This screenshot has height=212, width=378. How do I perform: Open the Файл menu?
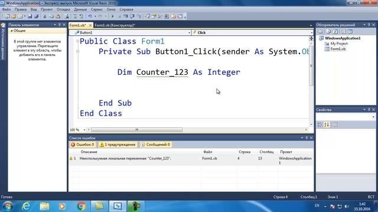(6, 9)
